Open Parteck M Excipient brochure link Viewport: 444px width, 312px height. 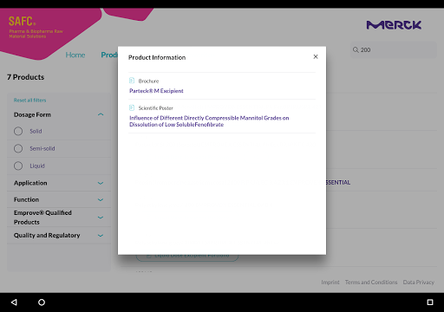(156, 91)
